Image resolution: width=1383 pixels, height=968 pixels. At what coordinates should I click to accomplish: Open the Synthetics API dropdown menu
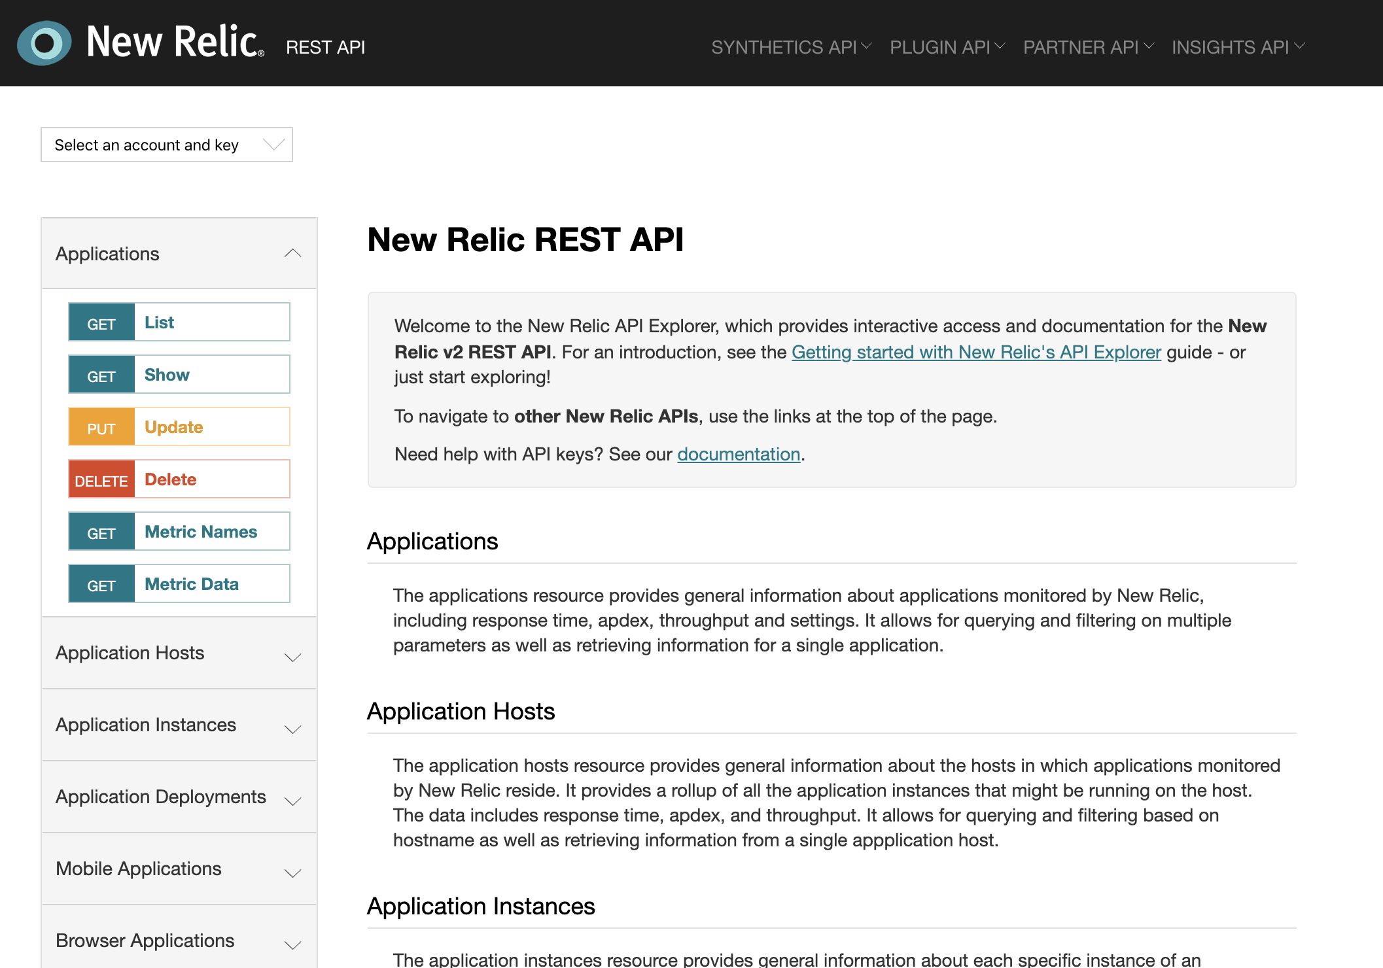pos(791,47)
